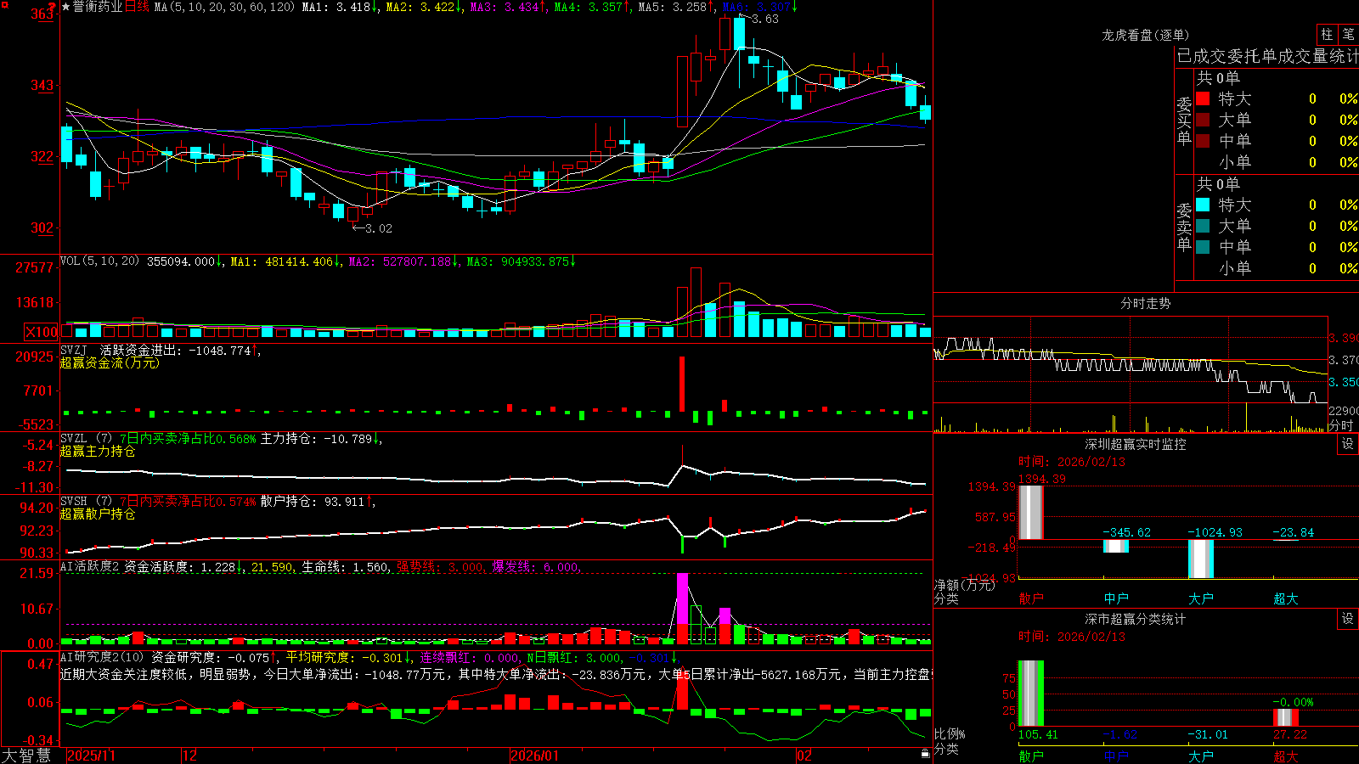Screen dimensions: 1359x764
Task: Click the star beside 誉衡药业
Action: [x=66, y=7]
